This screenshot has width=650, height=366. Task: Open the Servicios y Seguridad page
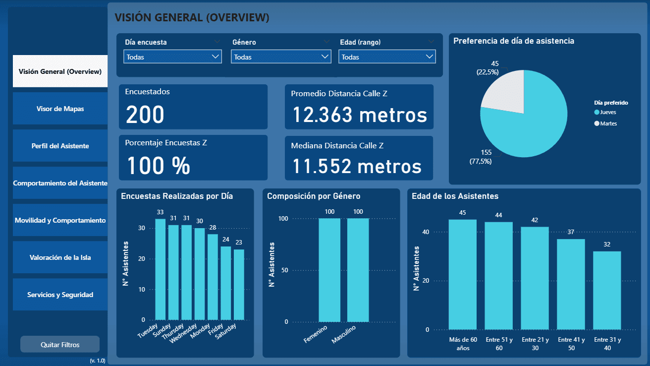[x=59, y=294]
